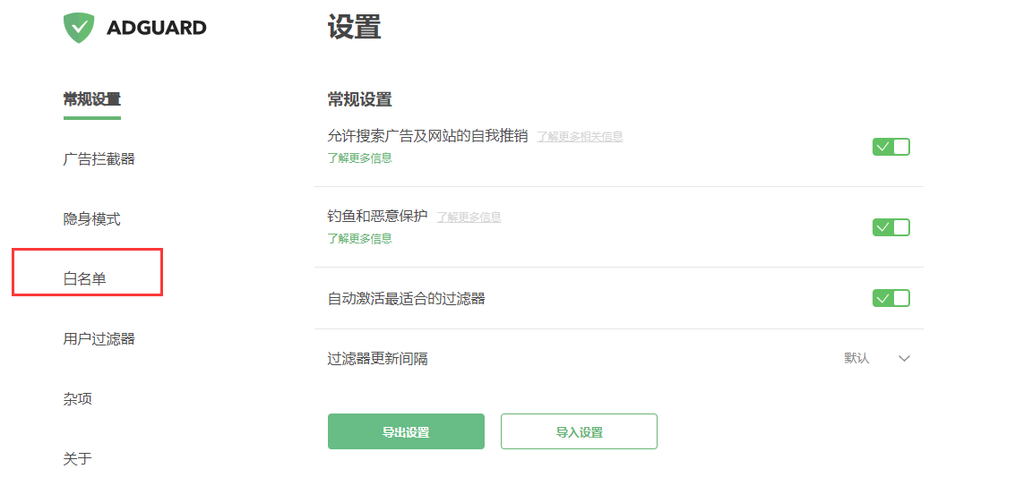Select 隐身模式 from the sidebar

[91, 219]
